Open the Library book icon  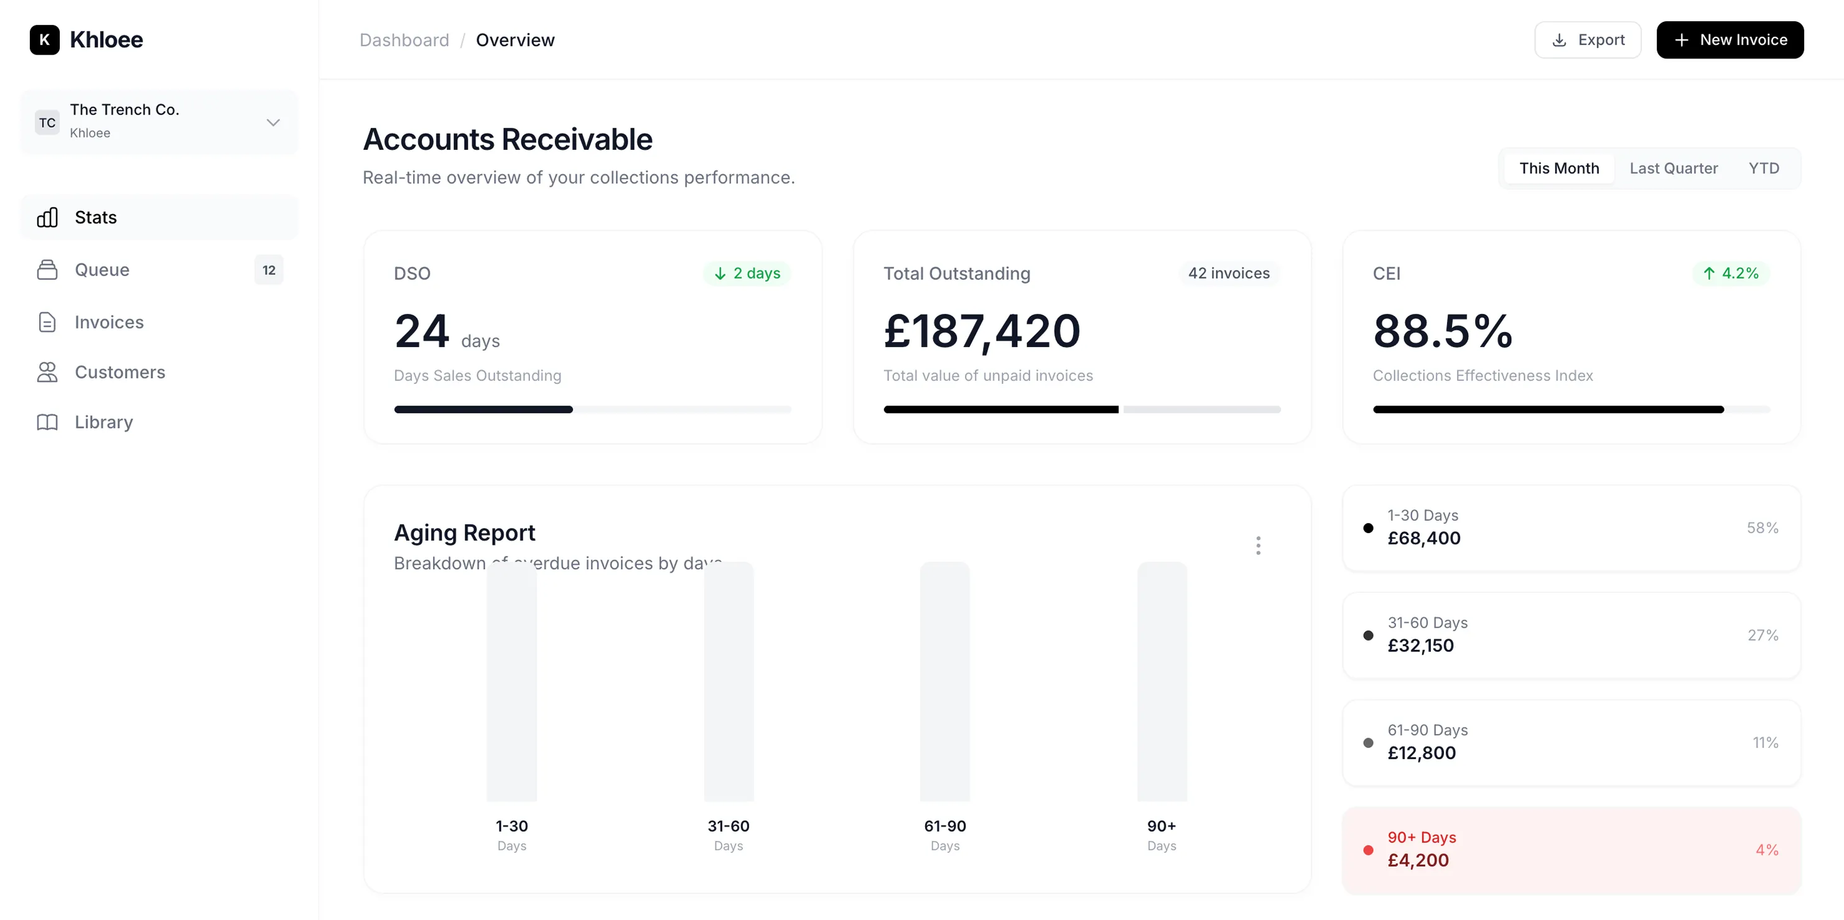tap(47, 422)
